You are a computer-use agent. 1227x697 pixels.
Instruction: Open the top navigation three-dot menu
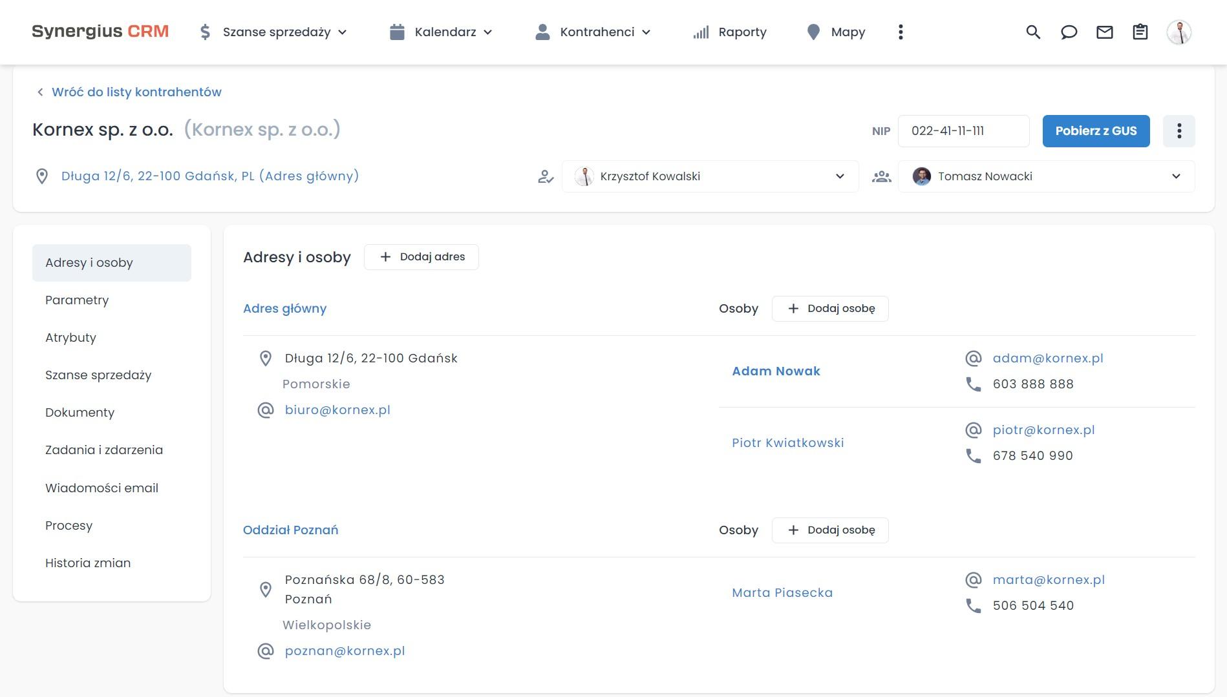901,32
